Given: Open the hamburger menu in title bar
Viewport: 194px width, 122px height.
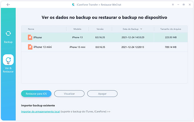Looking at the screenshot, I should coord(173,5).
